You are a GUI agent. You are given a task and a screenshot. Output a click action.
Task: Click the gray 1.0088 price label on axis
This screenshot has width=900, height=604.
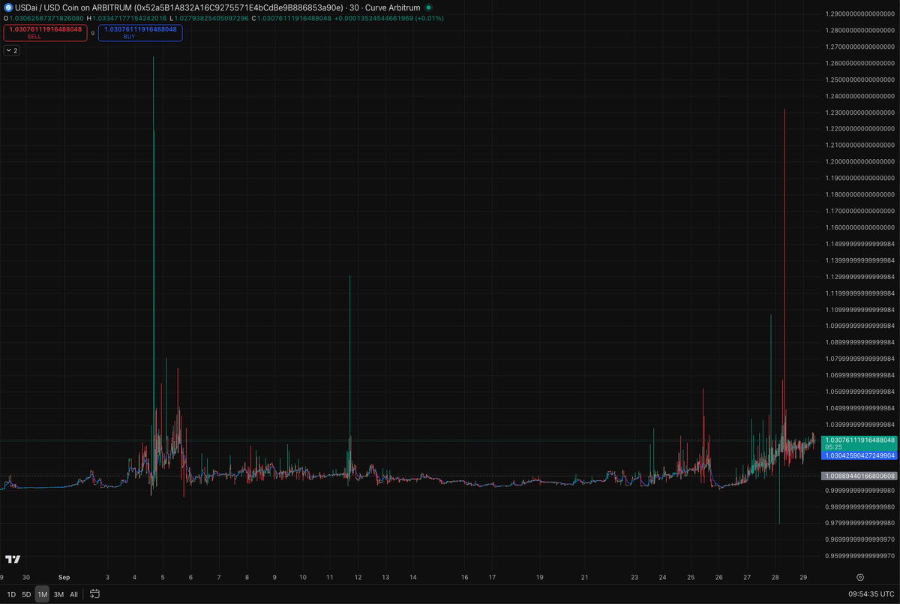(859, 476)
